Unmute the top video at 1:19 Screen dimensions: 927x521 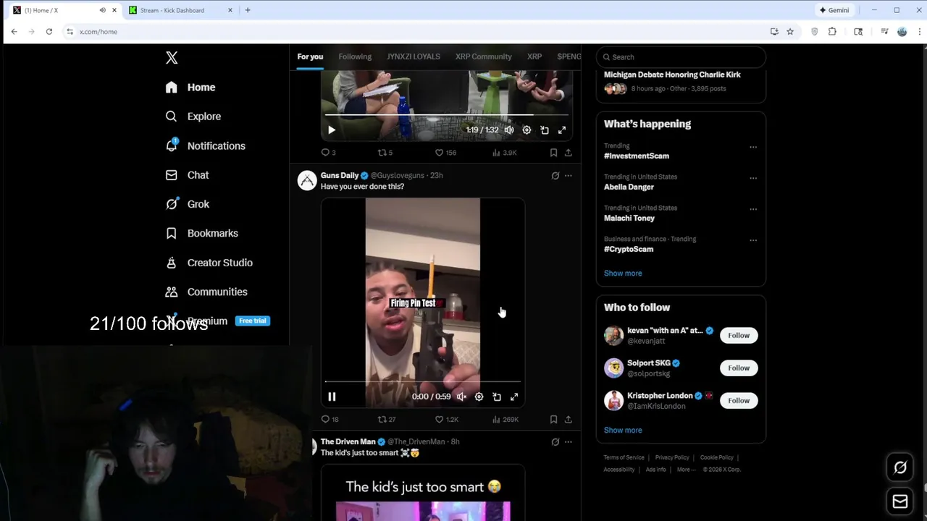click(509, 130)
